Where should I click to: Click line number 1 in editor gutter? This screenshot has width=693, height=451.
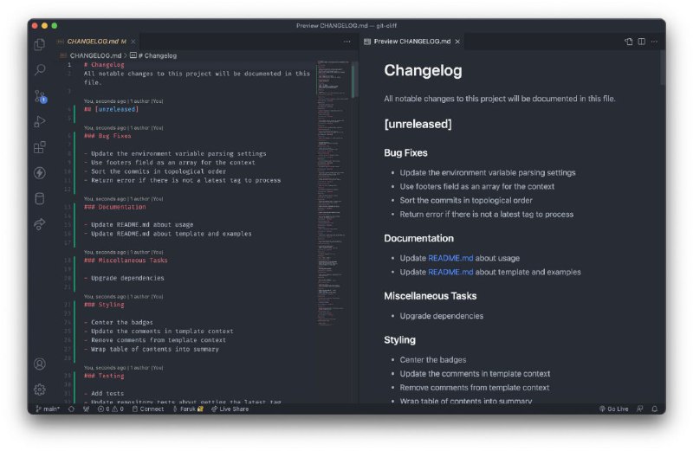tap(69, 65)
